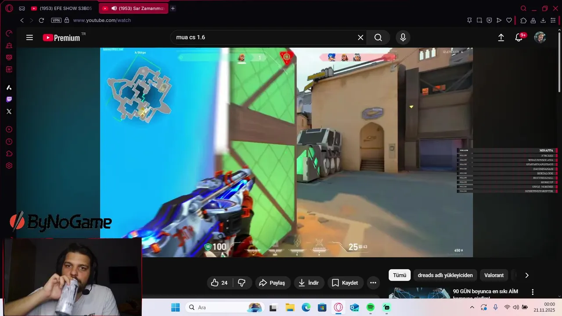Image resolution: width=562 pixels, height=316 pixels.
Task: Open a new tab with plus button
Action: tap(173, 8)
